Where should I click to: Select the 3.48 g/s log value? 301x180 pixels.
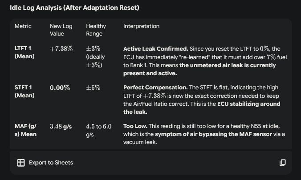pyautogui.click(x=61, y=127)
